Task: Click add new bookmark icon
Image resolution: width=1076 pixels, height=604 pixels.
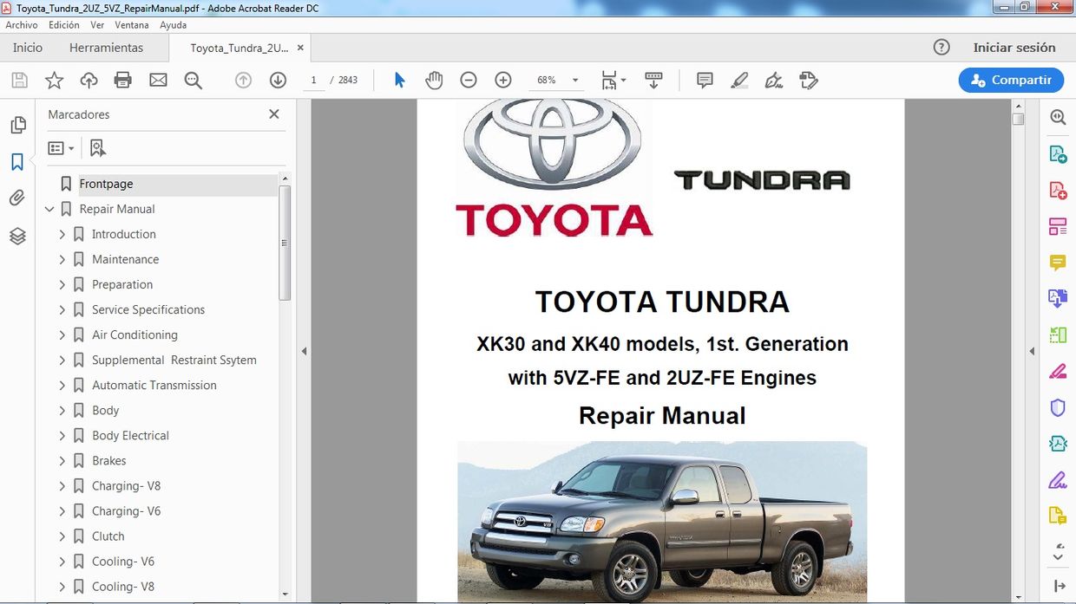Action: (x=97, y=148)
